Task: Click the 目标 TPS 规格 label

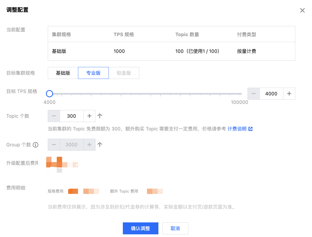Action: pyautogui.click(x=22, y=91)
